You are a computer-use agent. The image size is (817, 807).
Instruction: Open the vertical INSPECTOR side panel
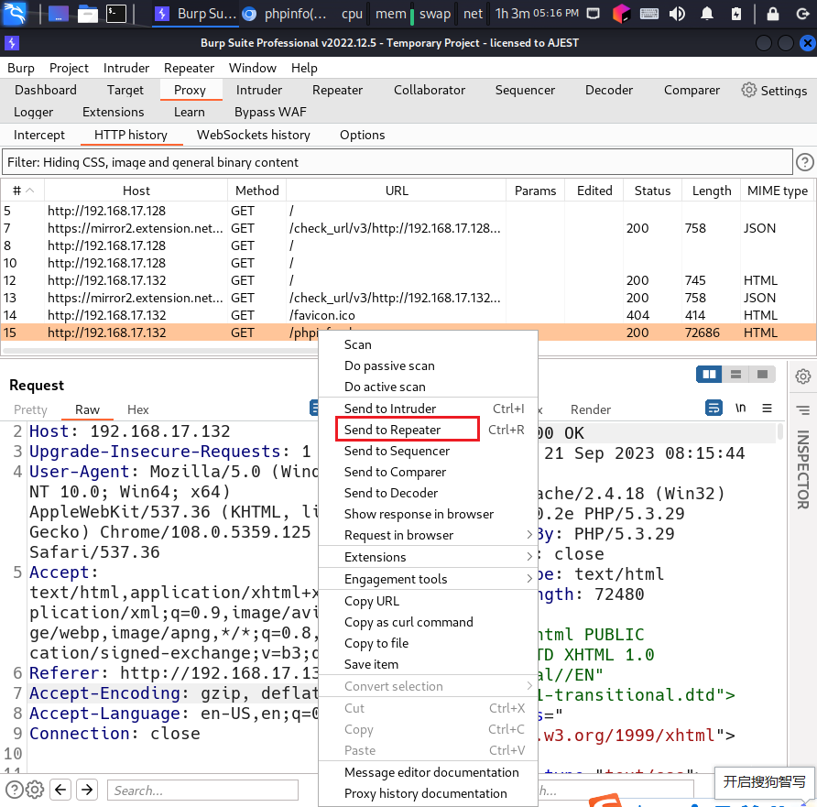tap(802, 469)
